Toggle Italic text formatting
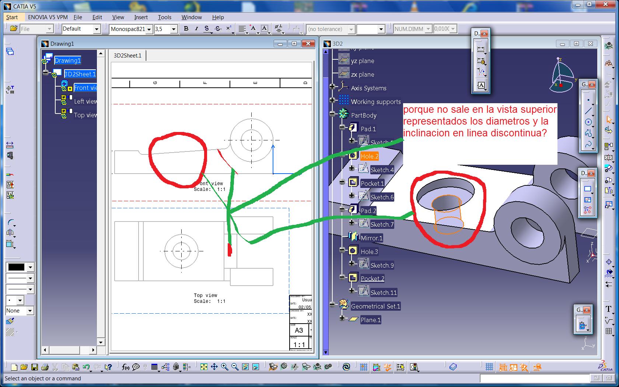Viewport: 619px width, 387px height. coord(196,29)
